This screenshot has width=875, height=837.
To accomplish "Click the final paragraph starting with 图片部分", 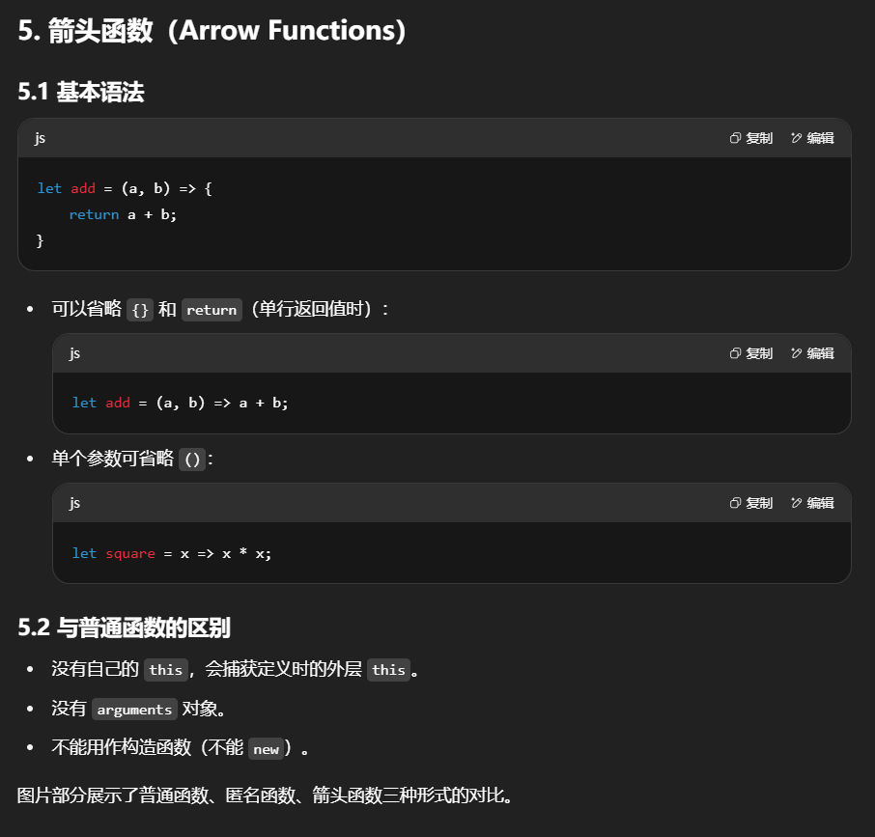I will [x=265, y=796].
